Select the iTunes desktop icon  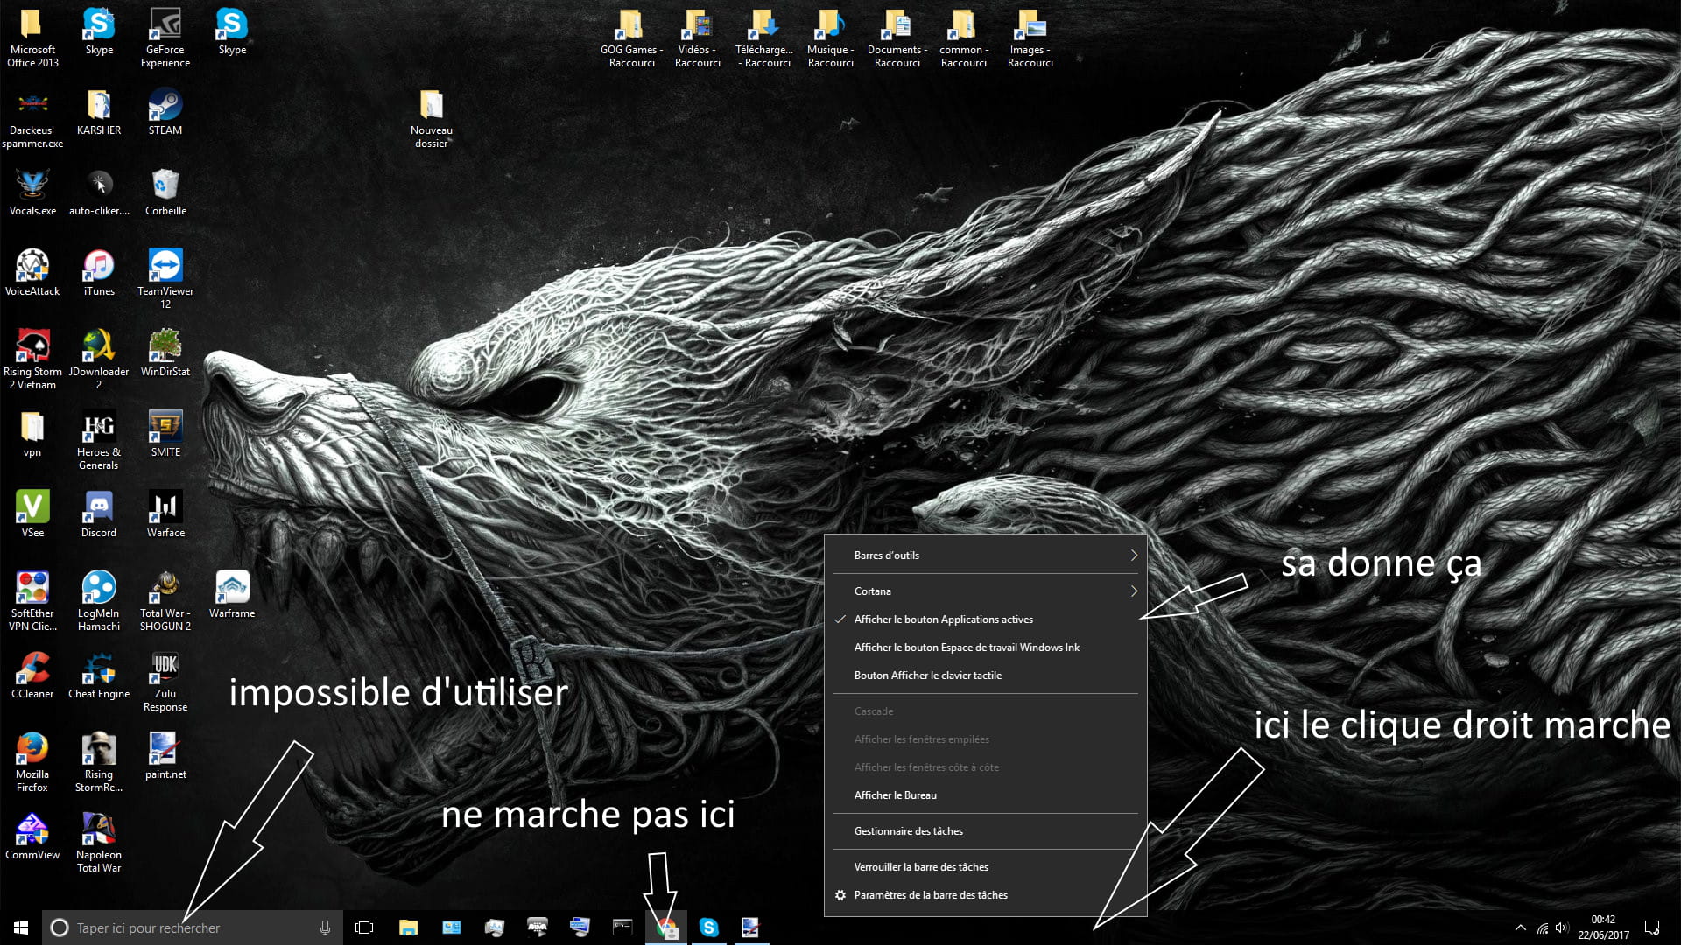point(99,273)
